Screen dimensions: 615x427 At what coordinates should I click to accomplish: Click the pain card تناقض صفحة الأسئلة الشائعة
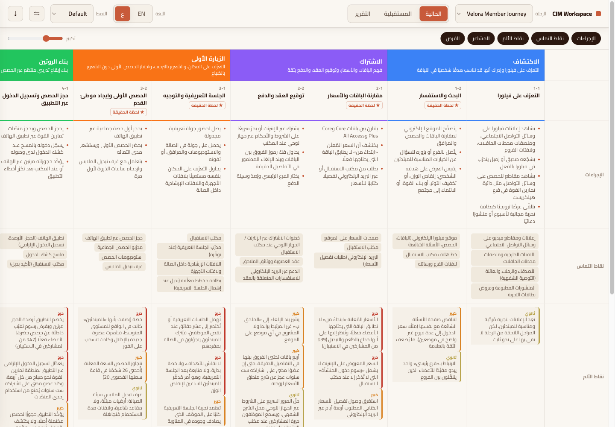[x=427, y=329]
